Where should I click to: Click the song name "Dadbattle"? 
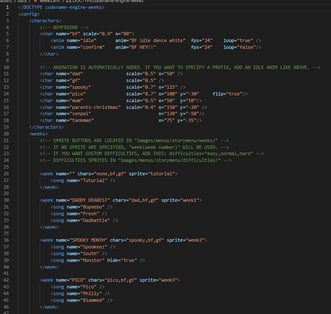coord(95,221)
